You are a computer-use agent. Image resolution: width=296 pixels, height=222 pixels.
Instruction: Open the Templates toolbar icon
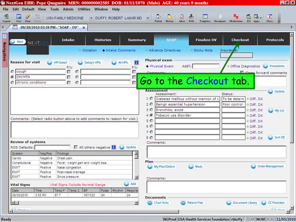[205, 18]
